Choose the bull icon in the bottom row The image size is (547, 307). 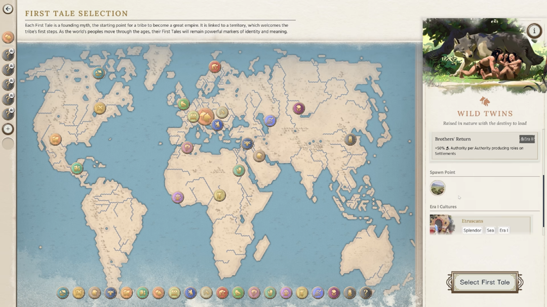click(x=110, y=293)
